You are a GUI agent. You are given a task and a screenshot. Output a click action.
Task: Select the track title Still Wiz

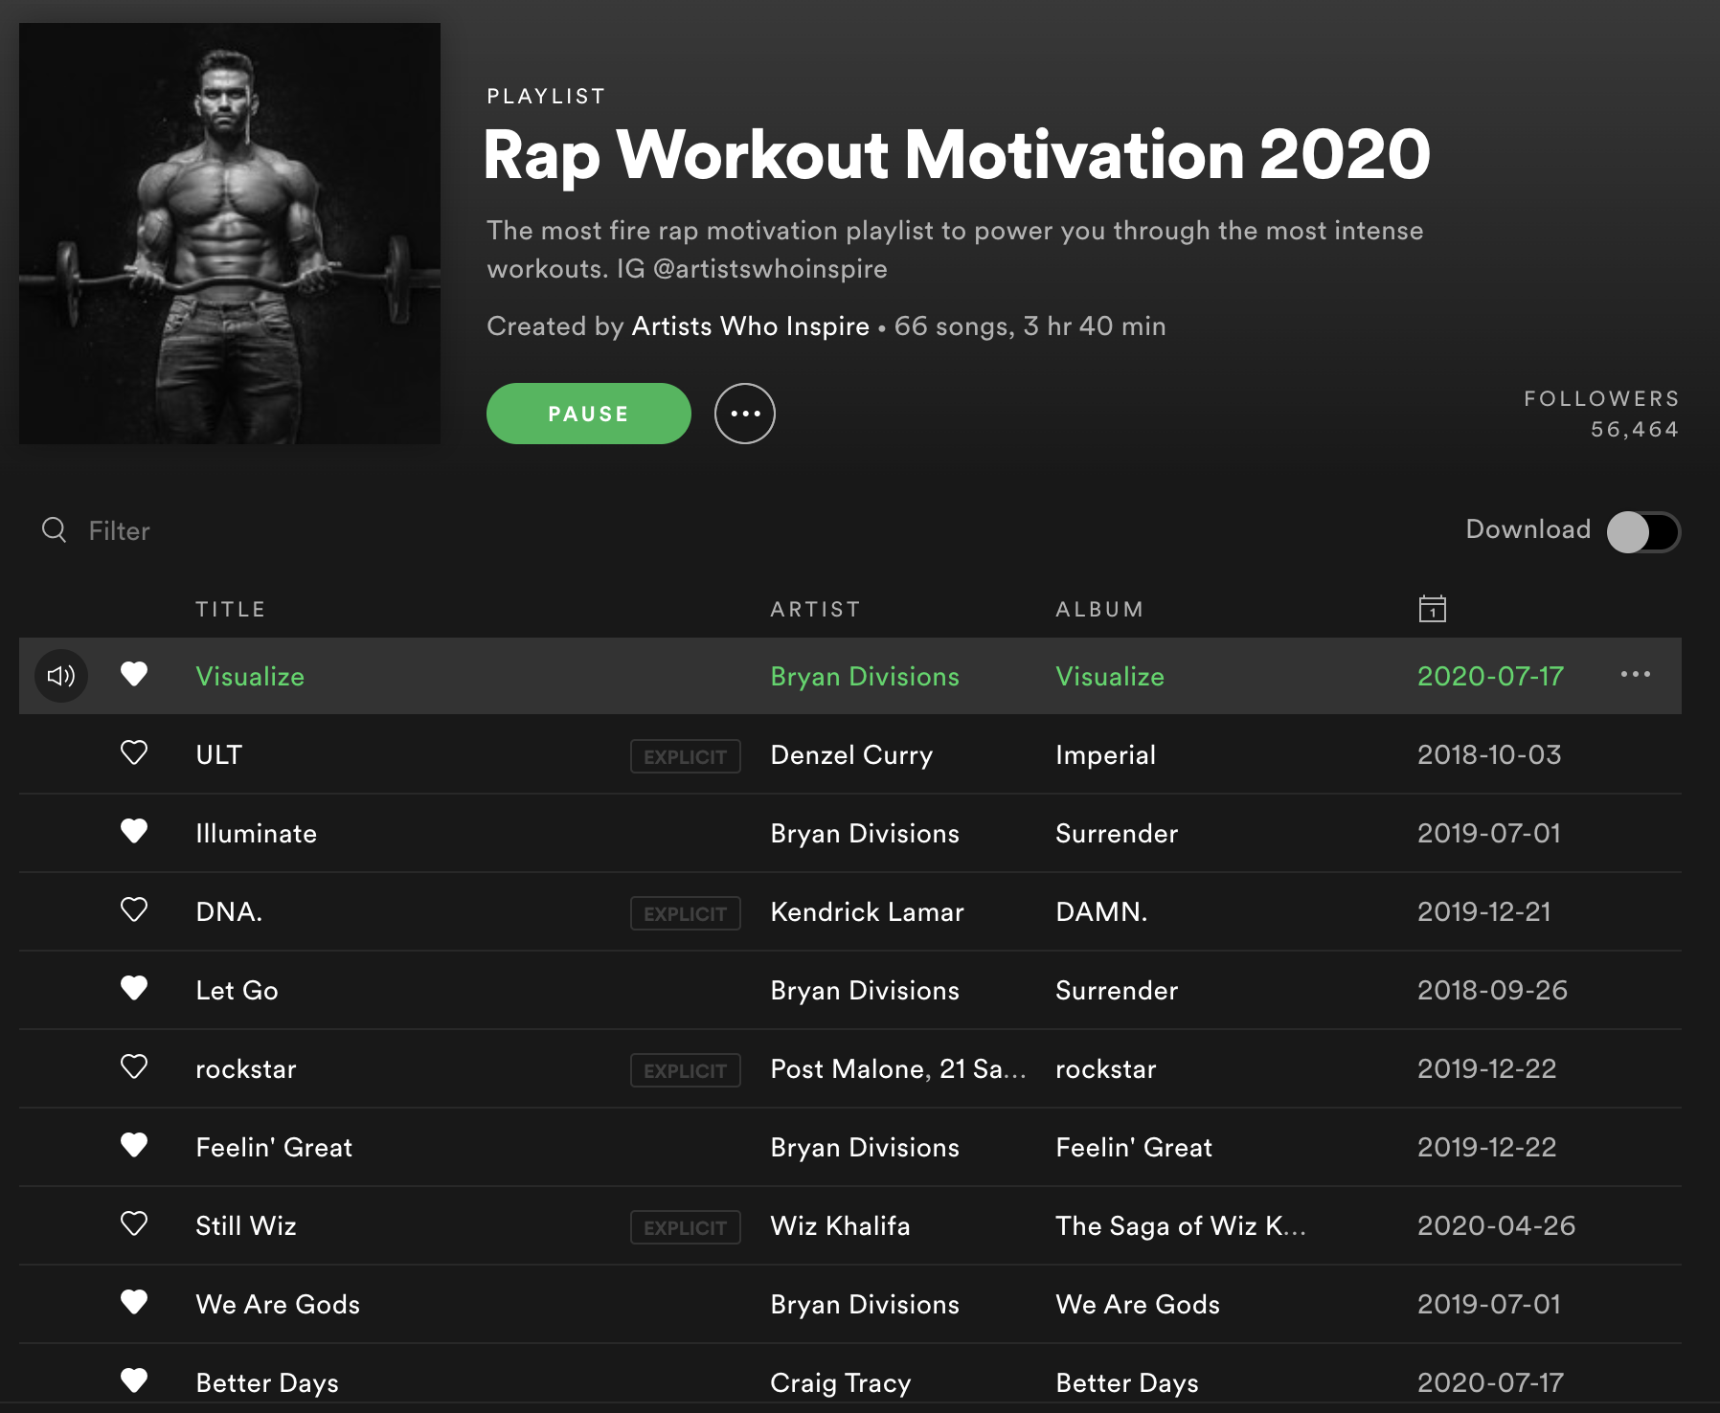coord(246,1226)
